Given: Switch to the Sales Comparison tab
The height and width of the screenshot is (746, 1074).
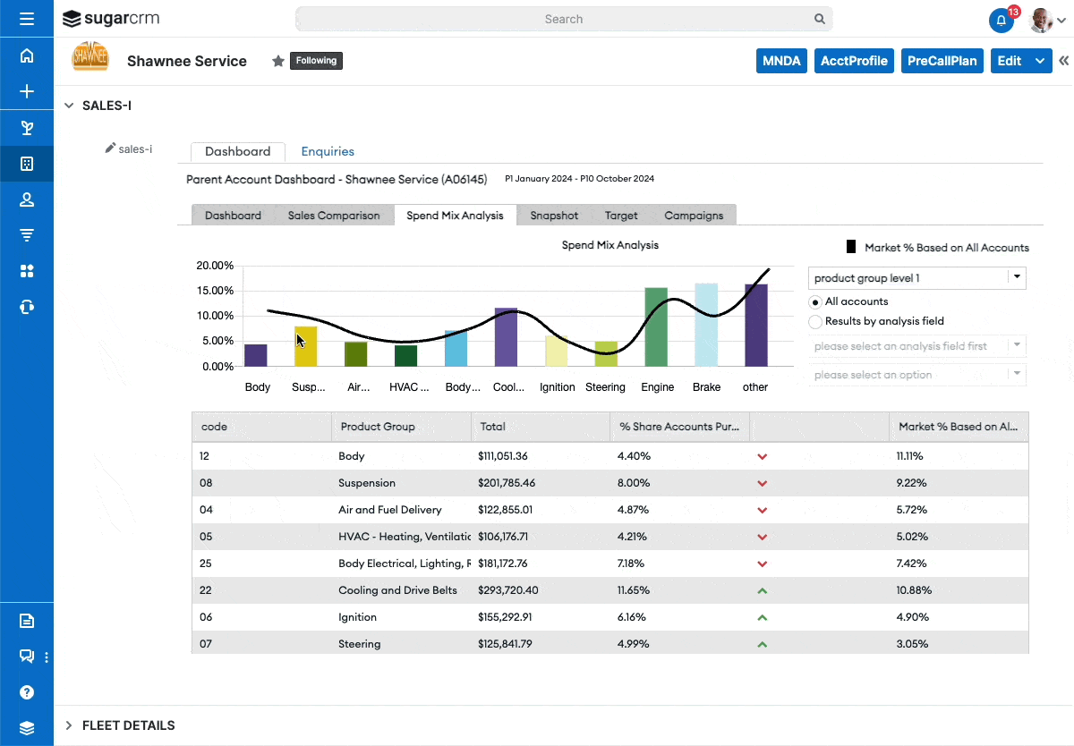Looking at the screenshot, I should click(x=340, y=216).
